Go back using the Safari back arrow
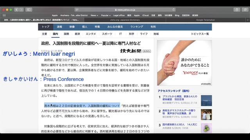This screenshot has width=250, height=140. point(16,10)
